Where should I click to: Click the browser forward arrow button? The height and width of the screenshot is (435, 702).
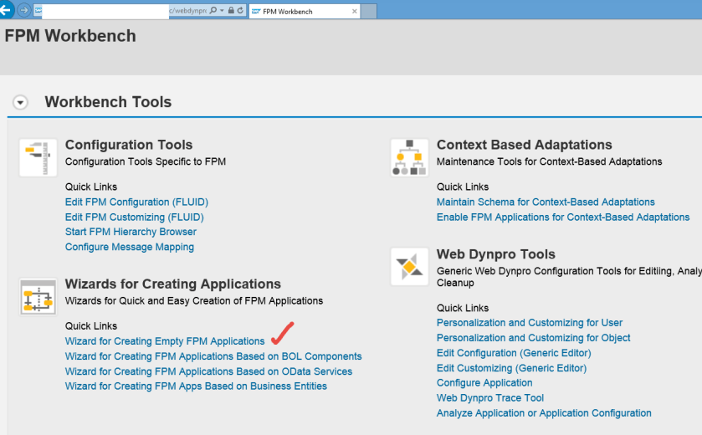coord(23,10)
